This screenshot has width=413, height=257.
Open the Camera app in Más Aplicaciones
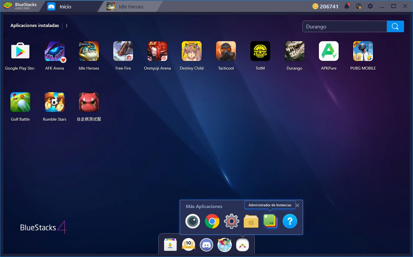coord(193,221)
